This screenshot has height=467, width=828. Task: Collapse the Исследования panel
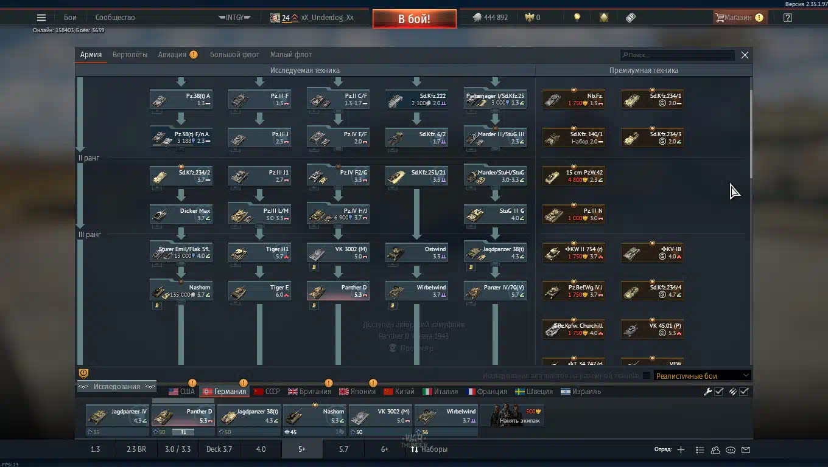[x=116, y=387]
